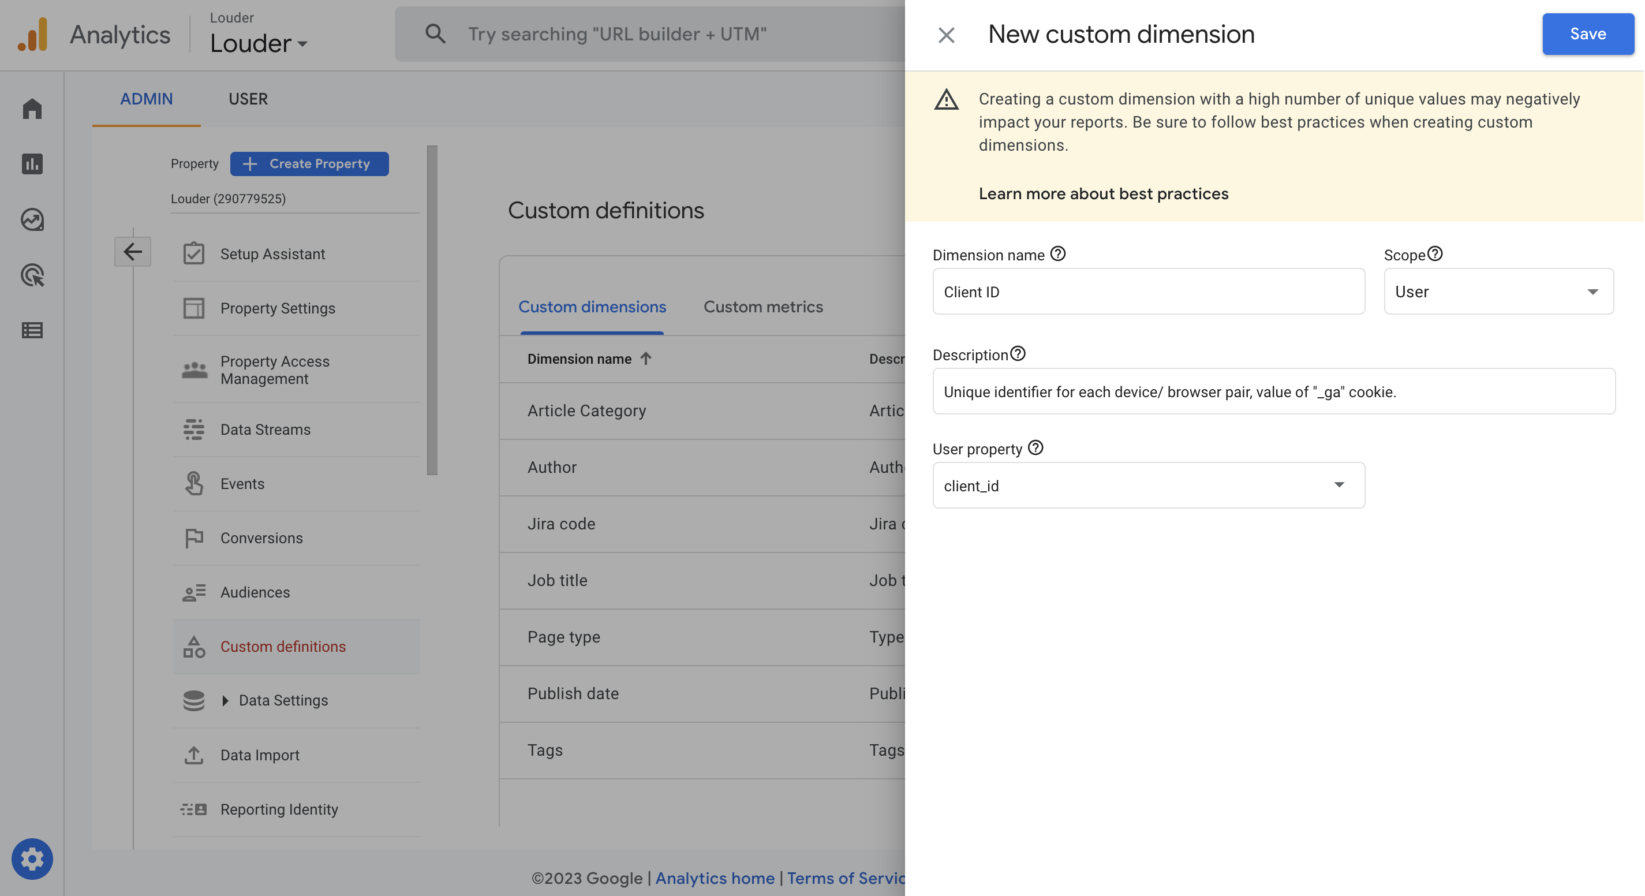Viewport: 1645px width, 896px height.
Task: Open the Louder account selector
Action: coord(259,43)
